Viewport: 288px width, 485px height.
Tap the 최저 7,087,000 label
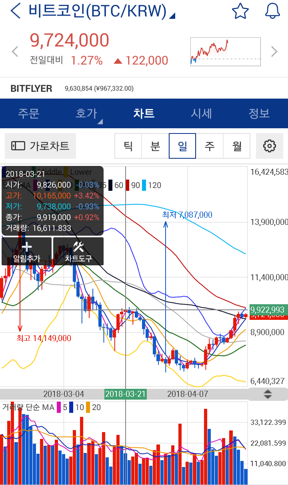pos(187,215)
